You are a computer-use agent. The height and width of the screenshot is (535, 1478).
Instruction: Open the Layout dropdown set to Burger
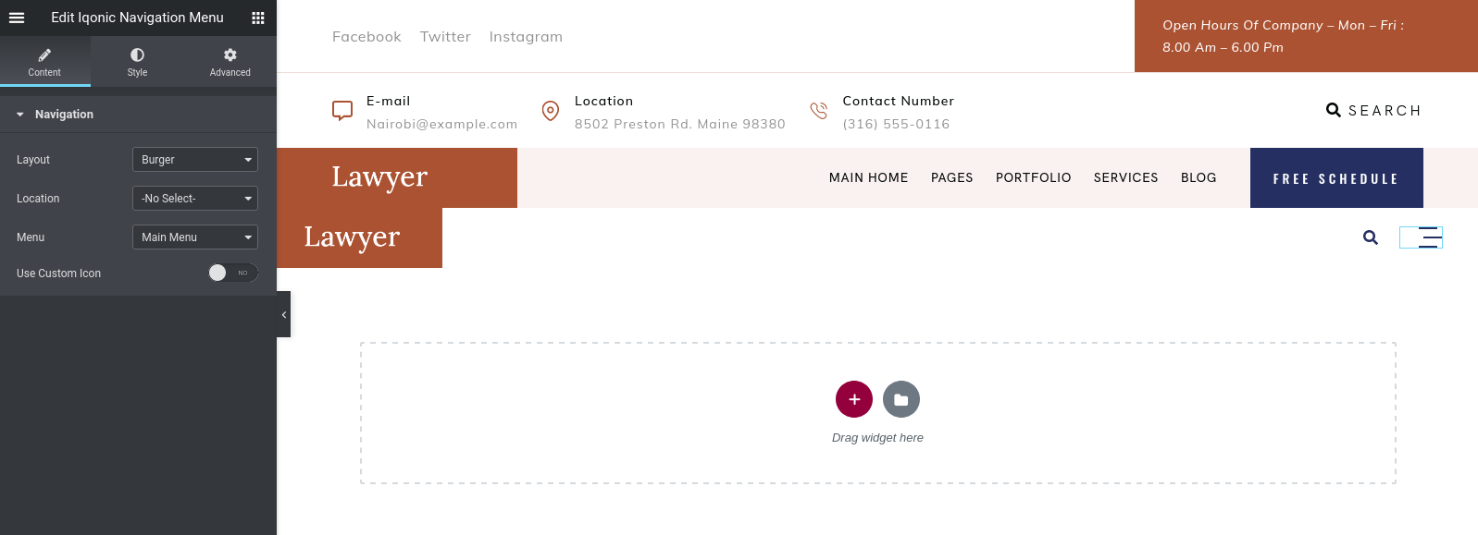195,160
